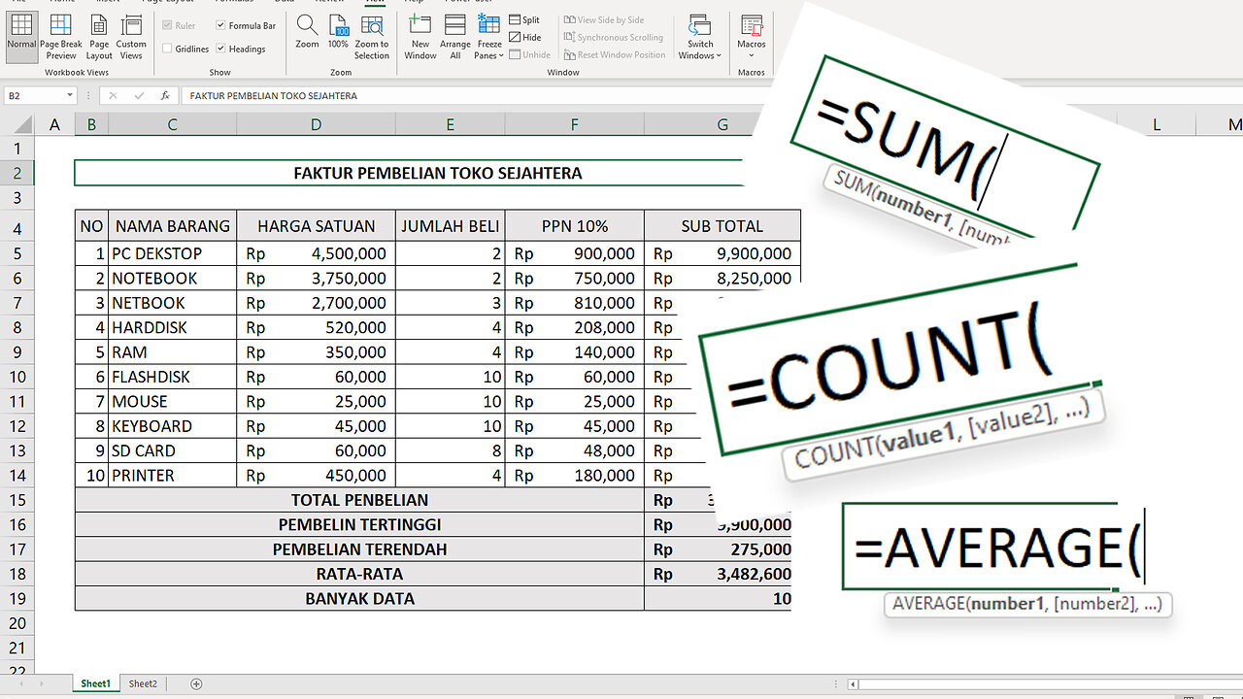Click PPN 10% header cell
This screenshot has width=1243, height=699.
[574, 226]
